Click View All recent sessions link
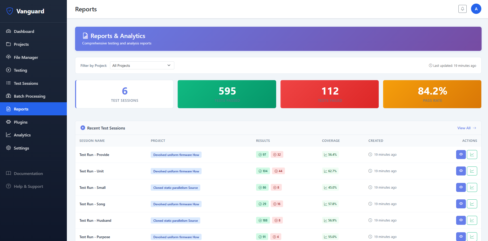Screen dimensions: 488x241 [x=466, y=128]
